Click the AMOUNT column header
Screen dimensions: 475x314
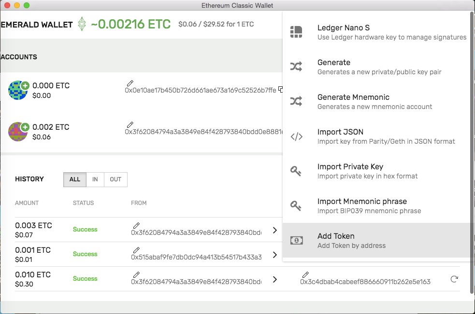click(x=27, y=203)
